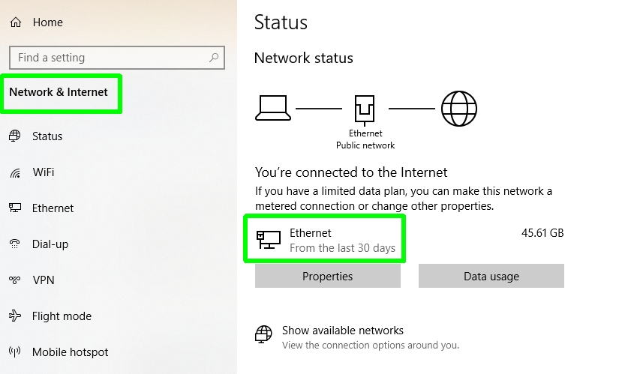Click the Ethernet monitor icon in sidebar
Screen dimensions: 622x374
14,208
